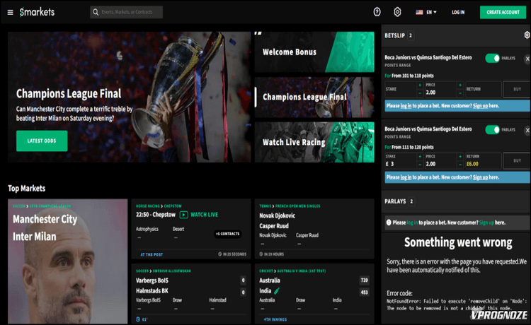
Task: Decrease price on the 111 to 120 points bet
Action: tap(460, 165)
